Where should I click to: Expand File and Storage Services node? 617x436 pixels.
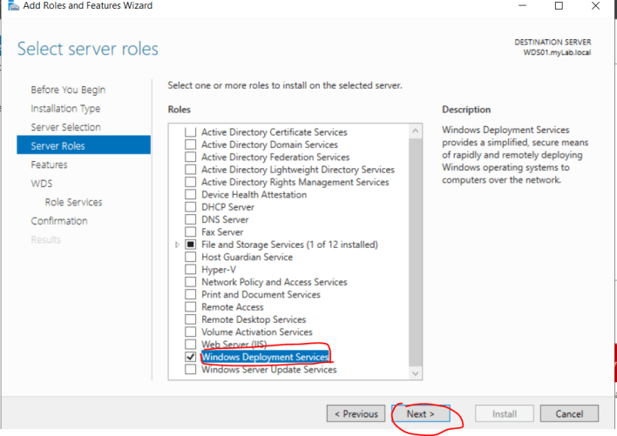[x=177, y=245]
